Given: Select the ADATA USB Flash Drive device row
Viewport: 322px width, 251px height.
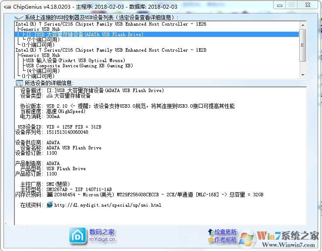Looking at the screenshot, I should (157, 34).
